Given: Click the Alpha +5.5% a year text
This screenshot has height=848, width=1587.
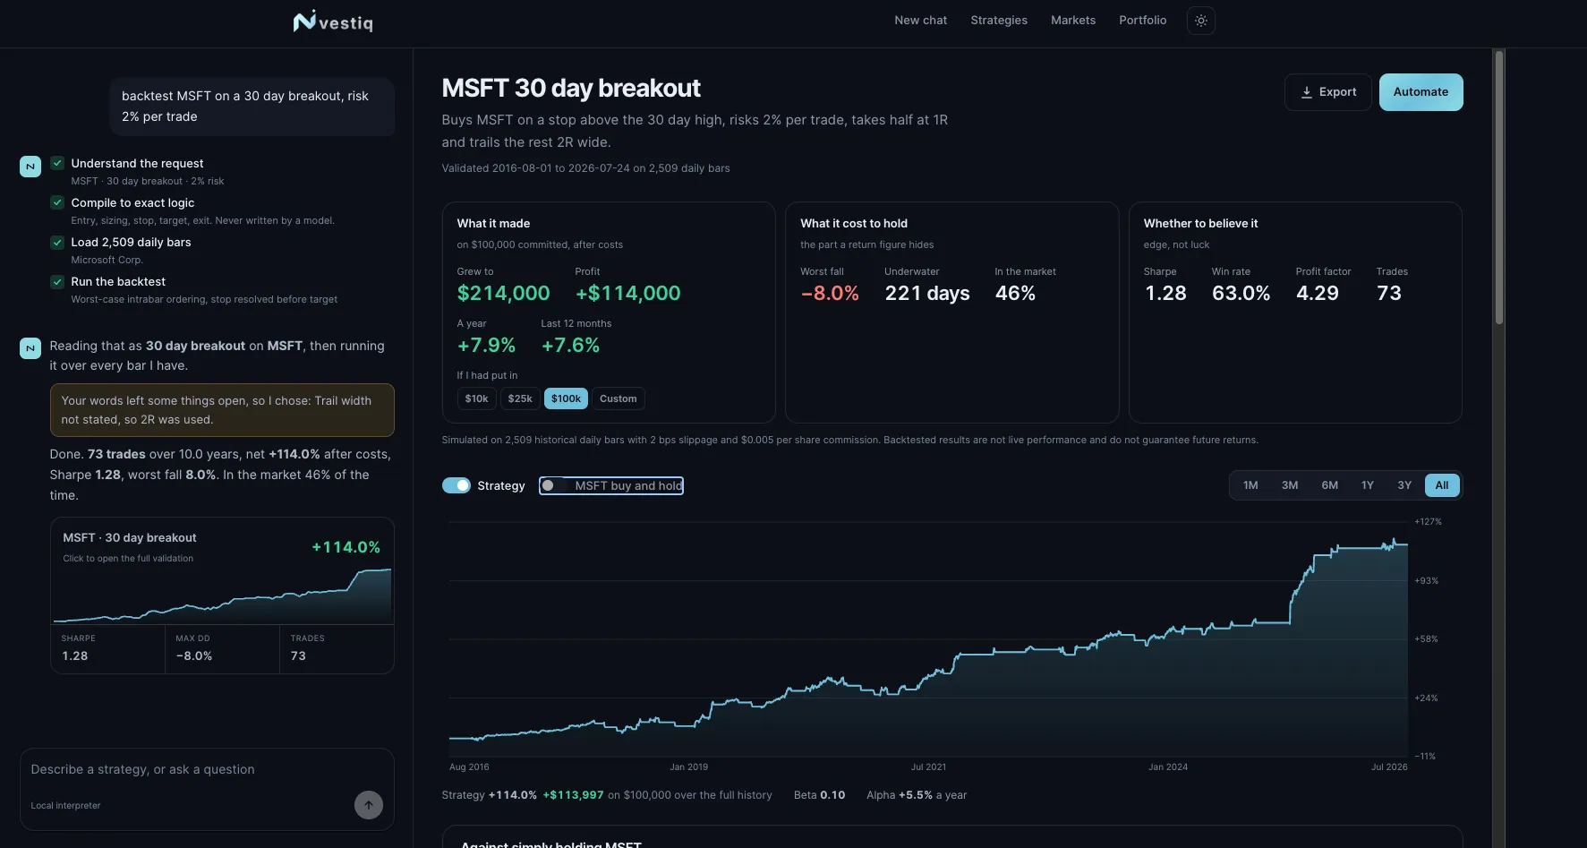Looking at the screenshot, I should pos(917,795).
